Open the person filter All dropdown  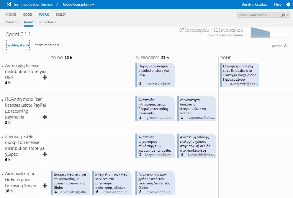tap(286, 46)
